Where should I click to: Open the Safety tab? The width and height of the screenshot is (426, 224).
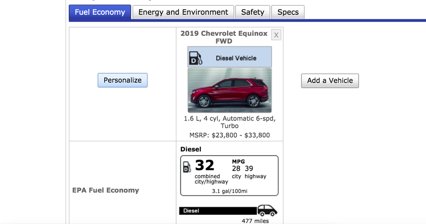point(252,12)
